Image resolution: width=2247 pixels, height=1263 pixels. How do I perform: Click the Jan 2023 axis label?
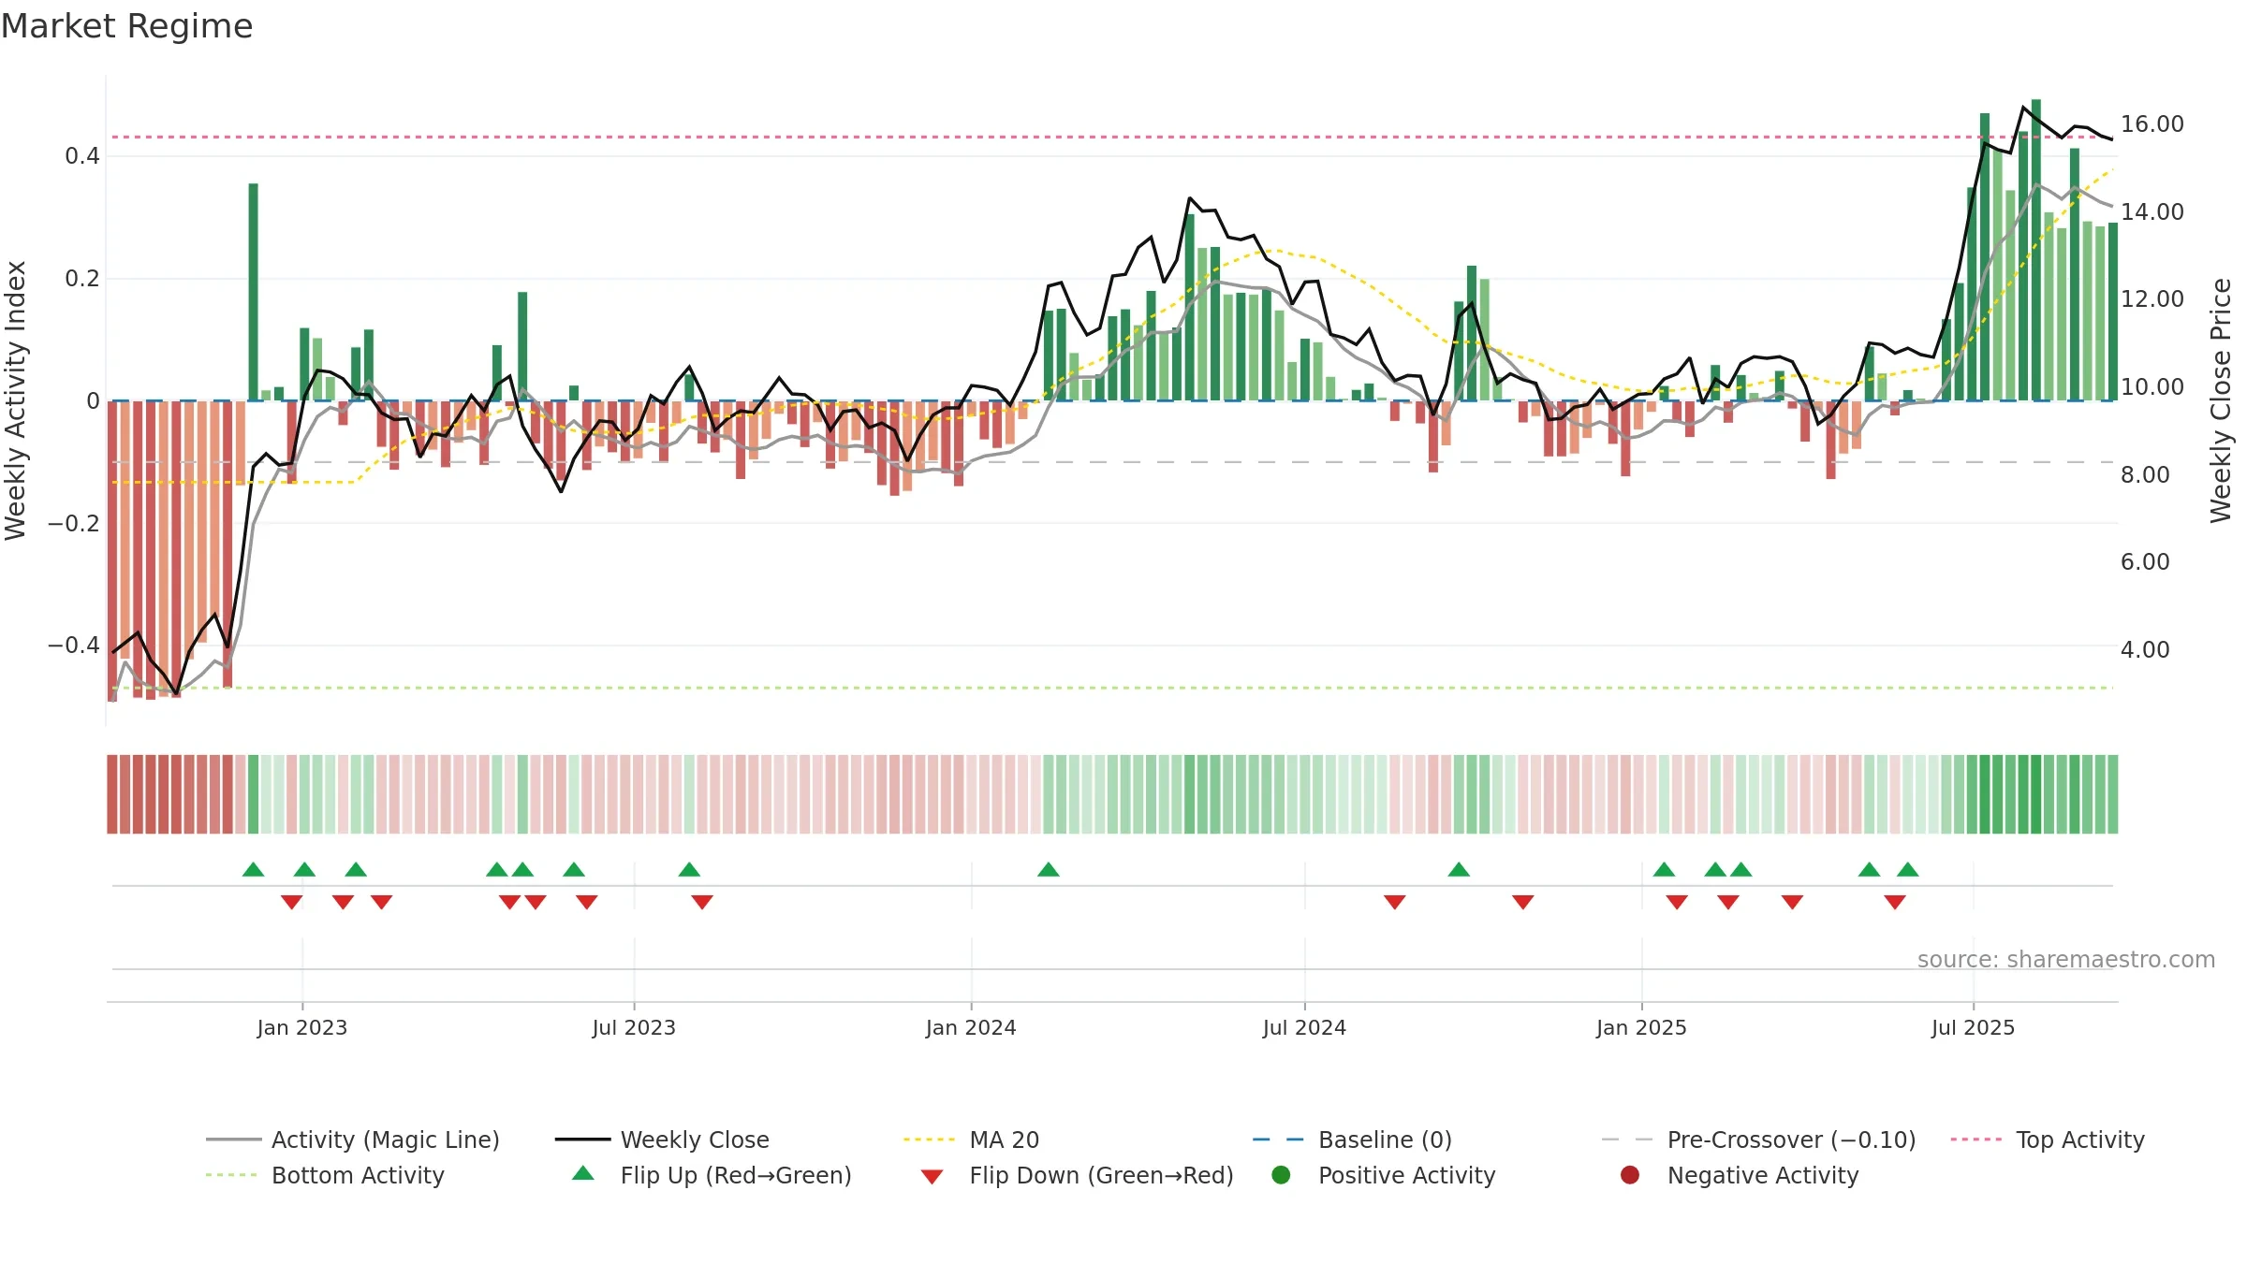[x=302, y=1027]
